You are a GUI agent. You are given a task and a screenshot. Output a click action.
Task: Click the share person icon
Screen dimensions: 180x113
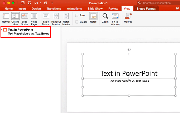tap(177, 8)
